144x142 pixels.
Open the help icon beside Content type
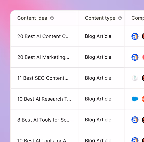point(120,18)
